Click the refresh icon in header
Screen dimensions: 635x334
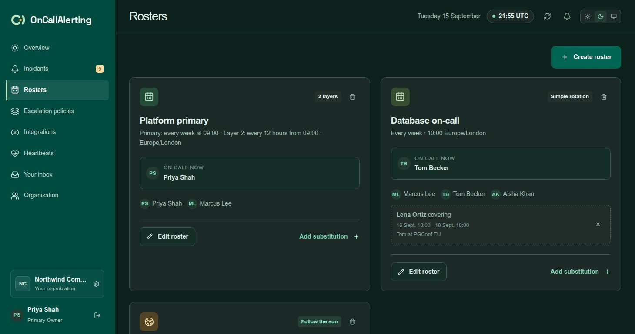pos(547,16)
